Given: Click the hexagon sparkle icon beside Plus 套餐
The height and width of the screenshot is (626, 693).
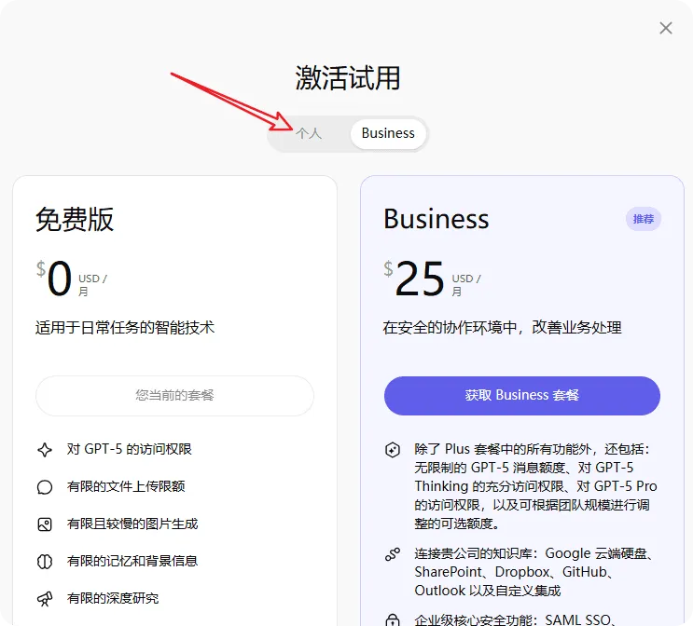Looking at the screenshot, I should coord(393,450).
